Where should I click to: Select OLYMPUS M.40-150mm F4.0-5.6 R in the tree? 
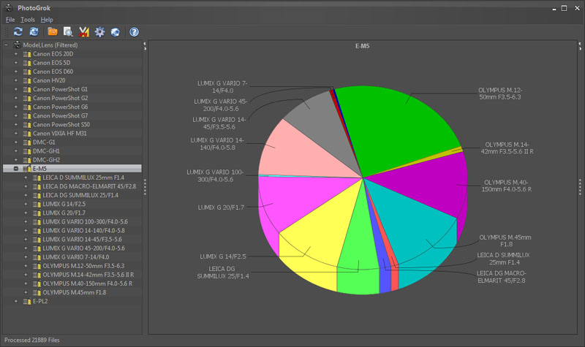coord(87,283)
